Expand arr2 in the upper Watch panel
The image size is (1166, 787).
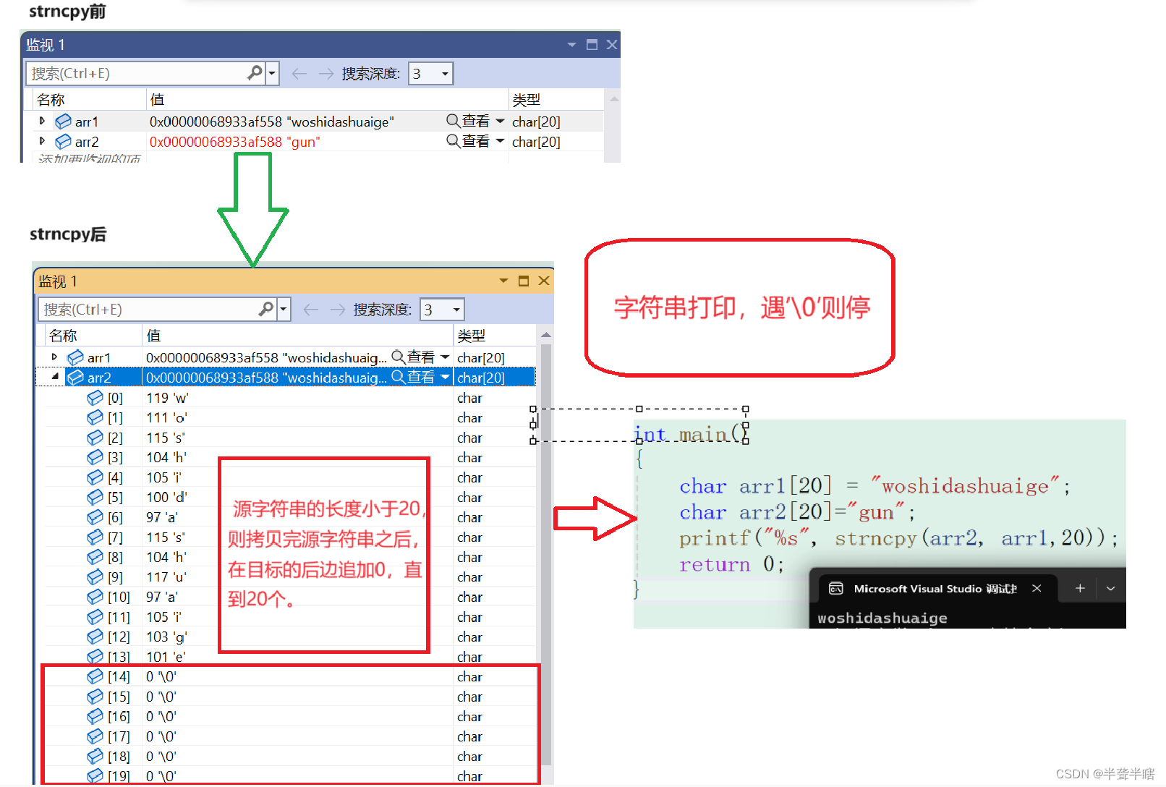42,141
